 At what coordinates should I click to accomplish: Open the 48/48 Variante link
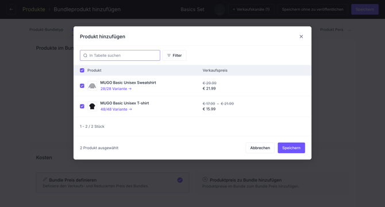coord(116,110)
